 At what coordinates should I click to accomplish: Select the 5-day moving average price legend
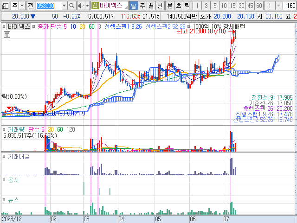tap(65, 26)
